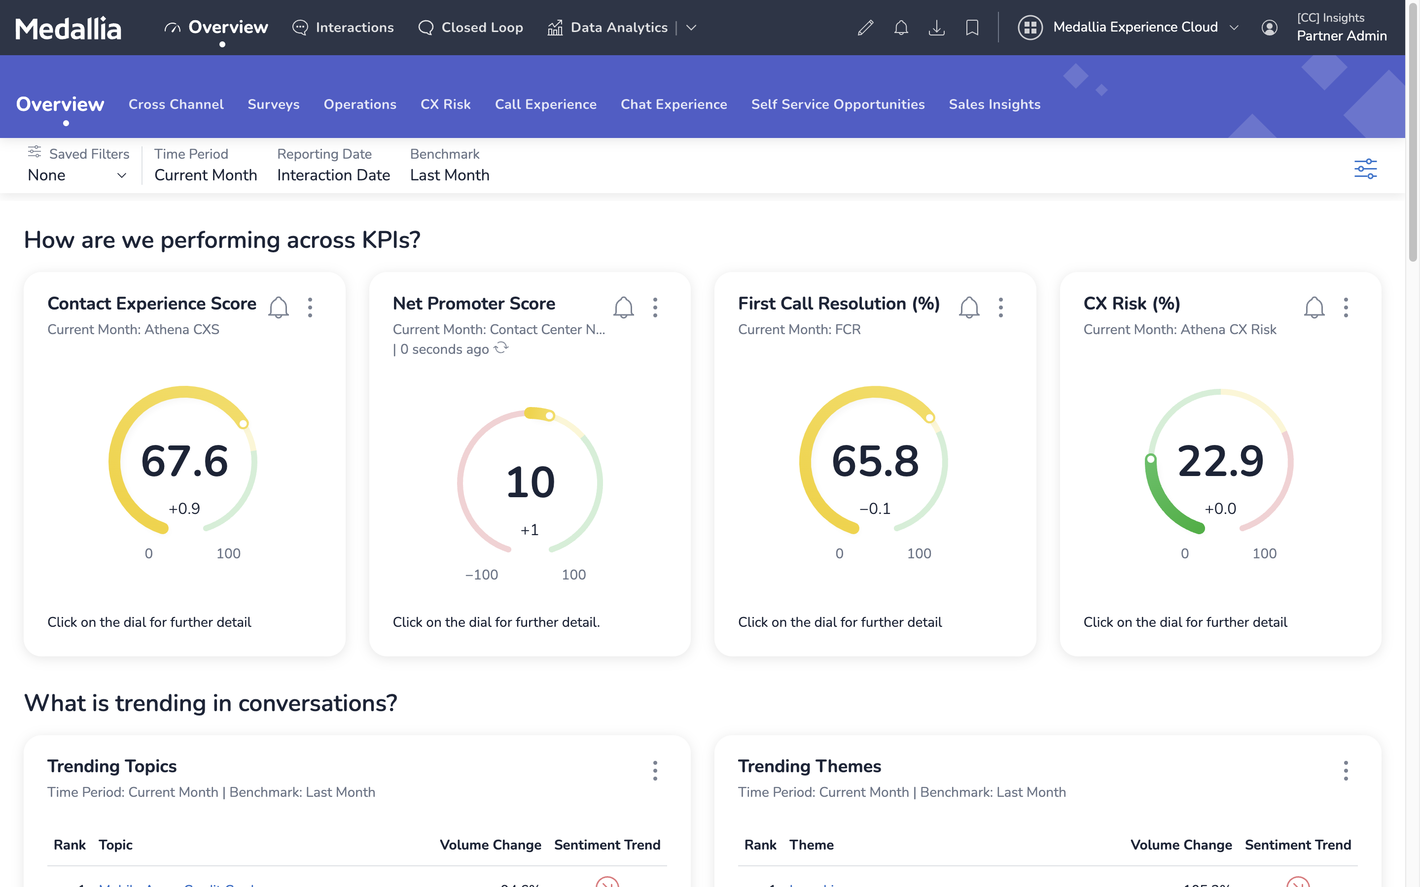Open Data Analytics in top navigation
The height and width of the screenshot is (887, 1420).
607,28
